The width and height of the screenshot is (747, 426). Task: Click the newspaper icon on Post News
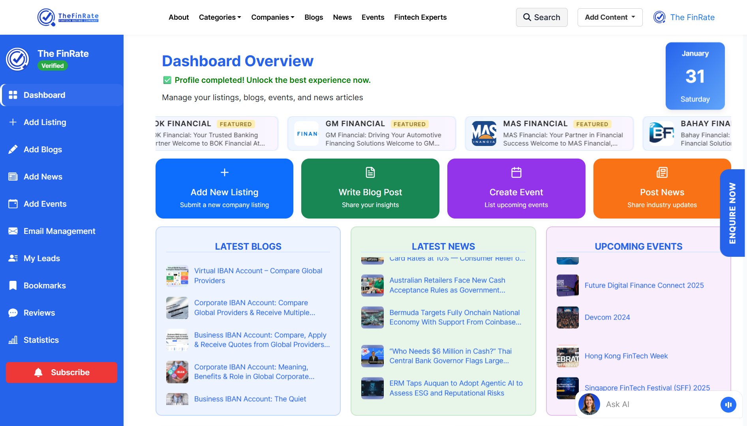pyautogui.click(x=662, y=172)
